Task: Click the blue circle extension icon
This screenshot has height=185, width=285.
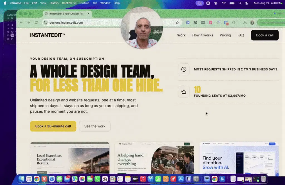Action: [x=188, y=23]
